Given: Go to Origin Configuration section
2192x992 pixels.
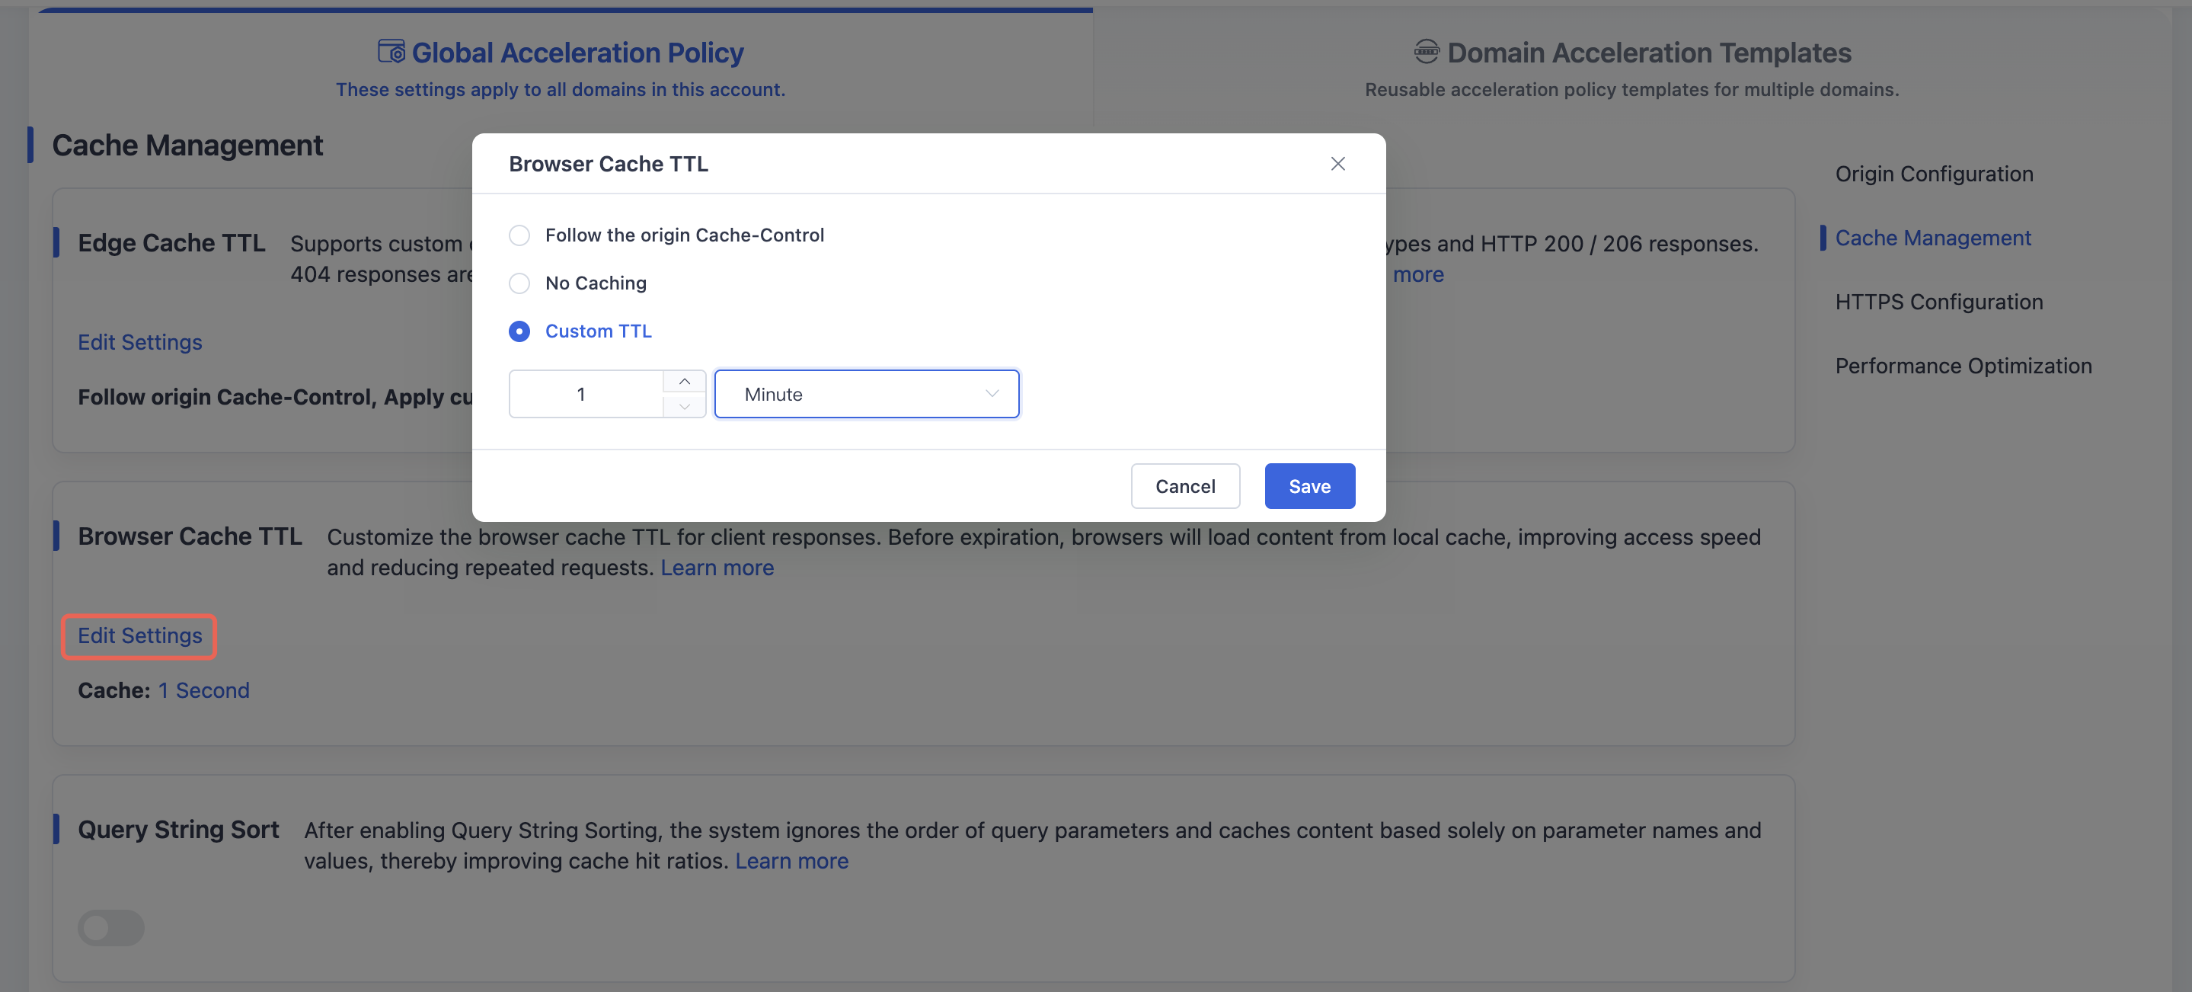Looking at the screenshot, I should pos(1933,174).
